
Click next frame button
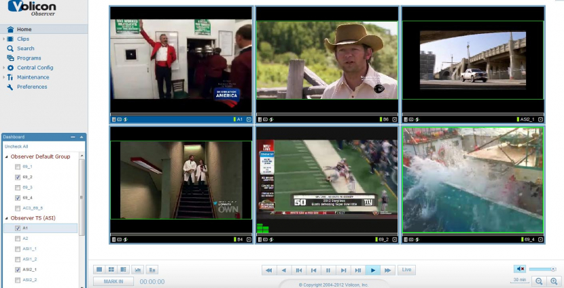pyautogui.click(x=343, y=270)
